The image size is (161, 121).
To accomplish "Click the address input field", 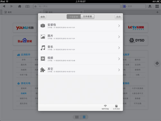I will coord(77,6).
